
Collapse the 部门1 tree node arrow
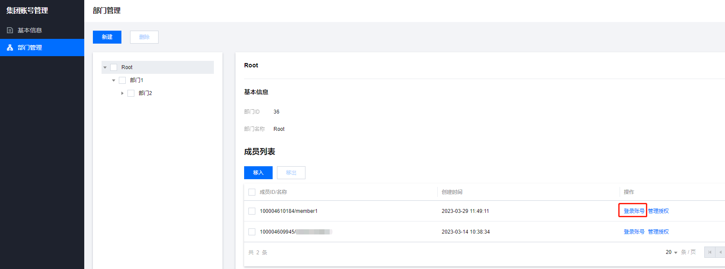[x=114, y=80]
